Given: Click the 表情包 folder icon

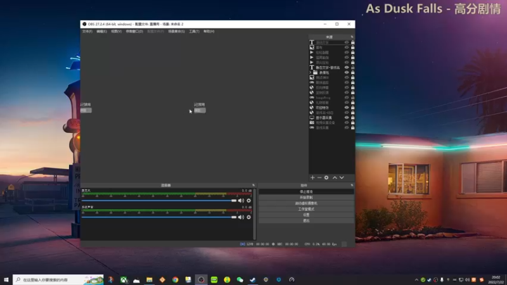Looking at the screenshot, I should tap(315, 72).
